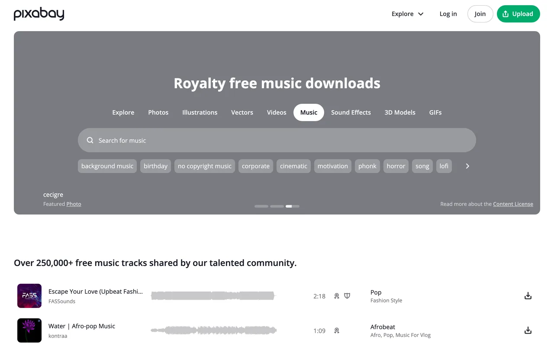Click the shield icon next to 2:18
Viewport: 554px width, 346px height.
click(x=347, y=296)
